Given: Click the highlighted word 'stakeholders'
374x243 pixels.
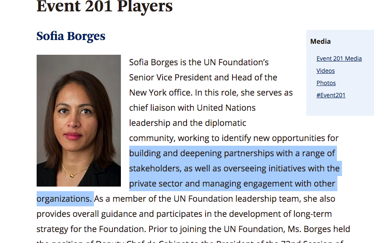Looking at the screenshot, I should (155, 168).
